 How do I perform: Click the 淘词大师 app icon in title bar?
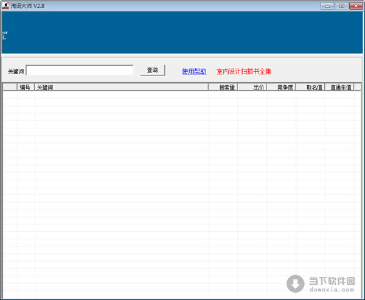(5, 5)
